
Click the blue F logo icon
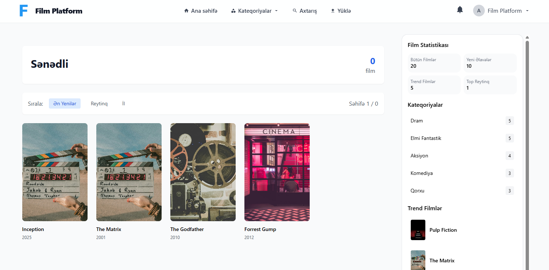(x=24, y=11)
